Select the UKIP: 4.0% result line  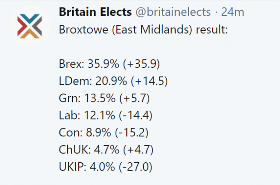click(x=105, y=167)
